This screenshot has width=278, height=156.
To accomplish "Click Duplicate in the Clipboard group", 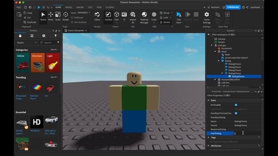I will [30, 22].
